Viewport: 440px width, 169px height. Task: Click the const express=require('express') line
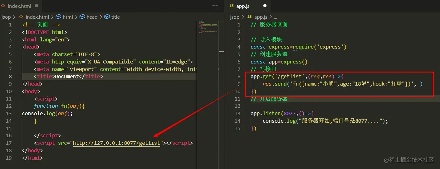(x=299, y=47)
